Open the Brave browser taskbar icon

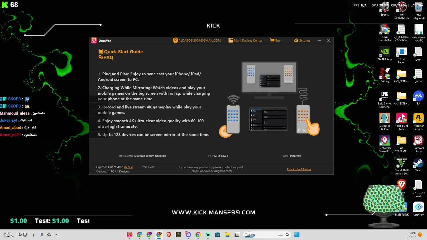(169, 235)
